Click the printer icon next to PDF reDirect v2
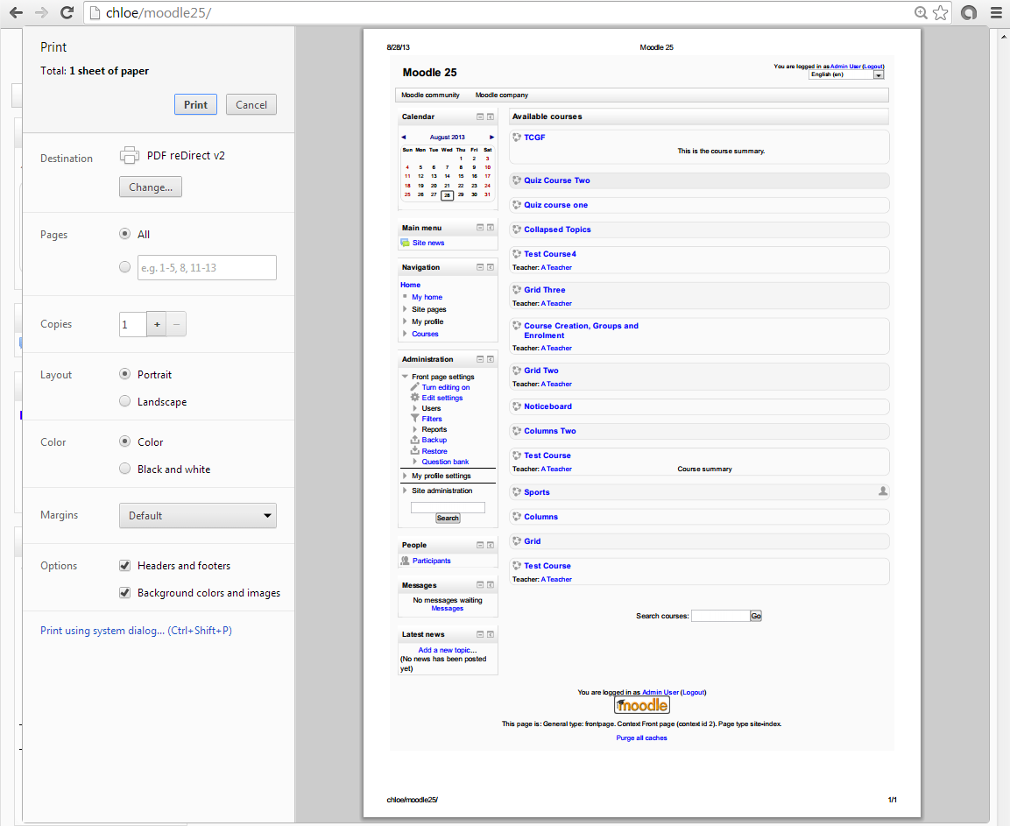 coord(130,155)
